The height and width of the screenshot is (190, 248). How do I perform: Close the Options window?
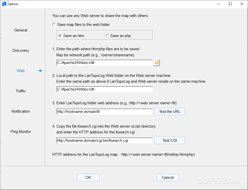(x=242, y=4)
